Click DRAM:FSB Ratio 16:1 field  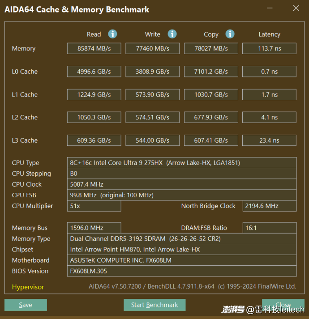[270, 228]
